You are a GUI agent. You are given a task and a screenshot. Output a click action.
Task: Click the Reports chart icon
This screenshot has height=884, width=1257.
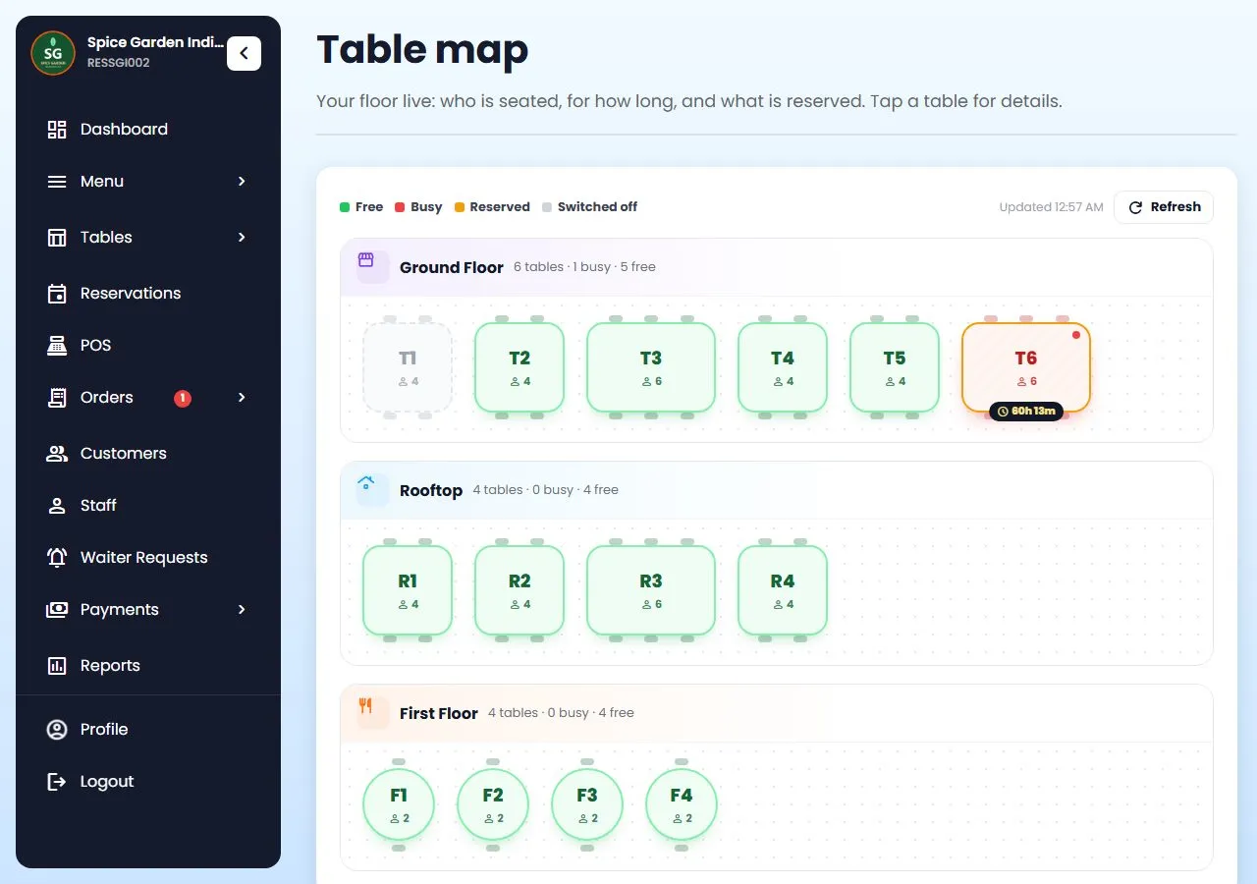[x=57, y=666]
